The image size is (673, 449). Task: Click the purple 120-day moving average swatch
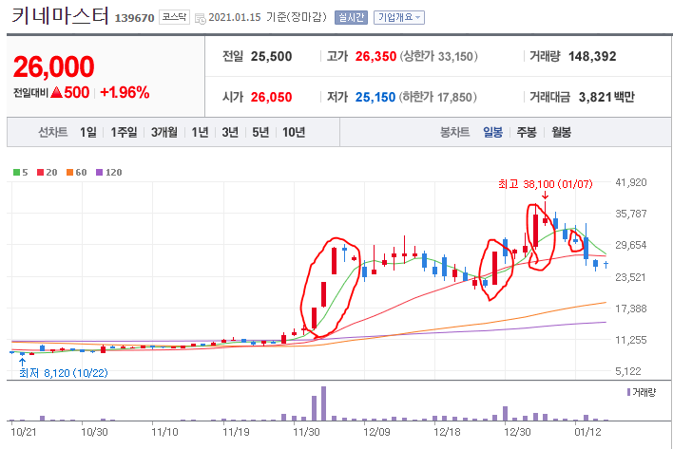pos(99,172)
